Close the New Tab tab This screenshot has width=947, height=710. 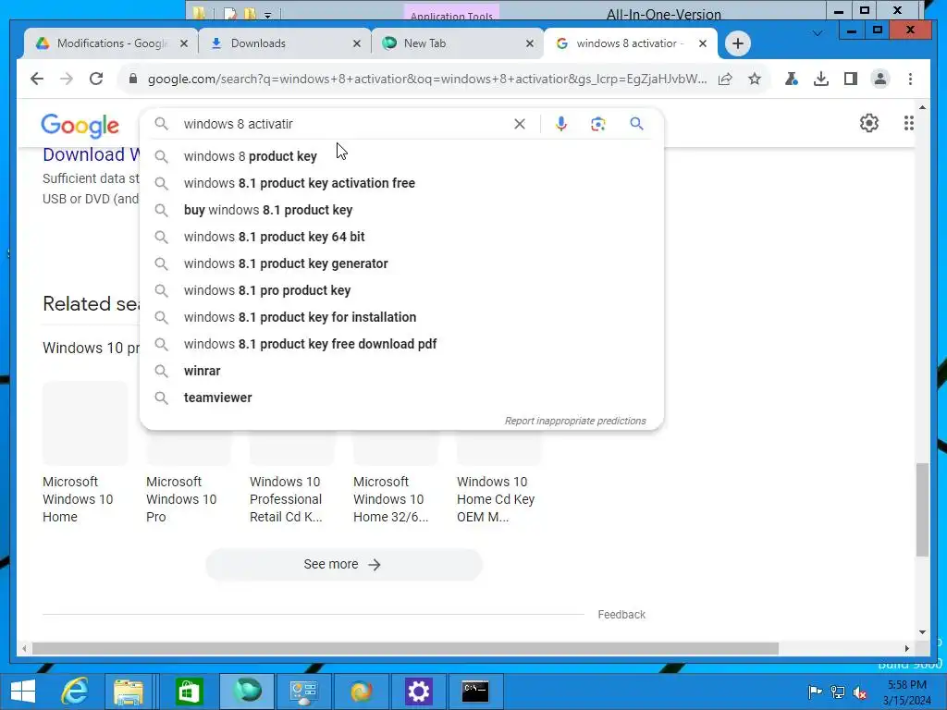point(530,43)
